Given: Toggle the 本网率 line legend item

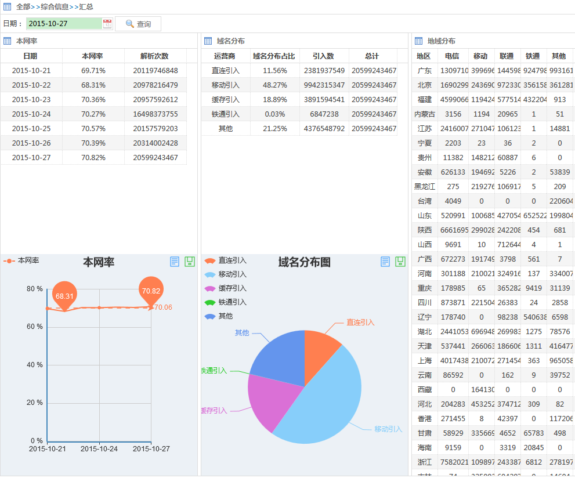Looking at the screenshot, I should [21, 260].
